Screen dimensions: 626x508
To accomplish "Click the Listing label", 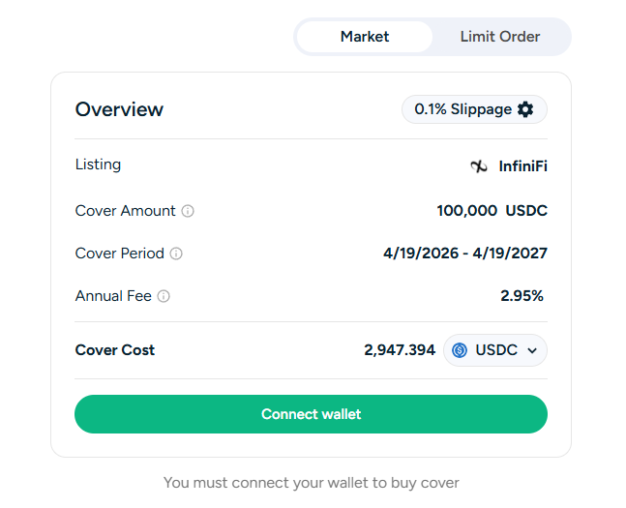I will point(98,164).
